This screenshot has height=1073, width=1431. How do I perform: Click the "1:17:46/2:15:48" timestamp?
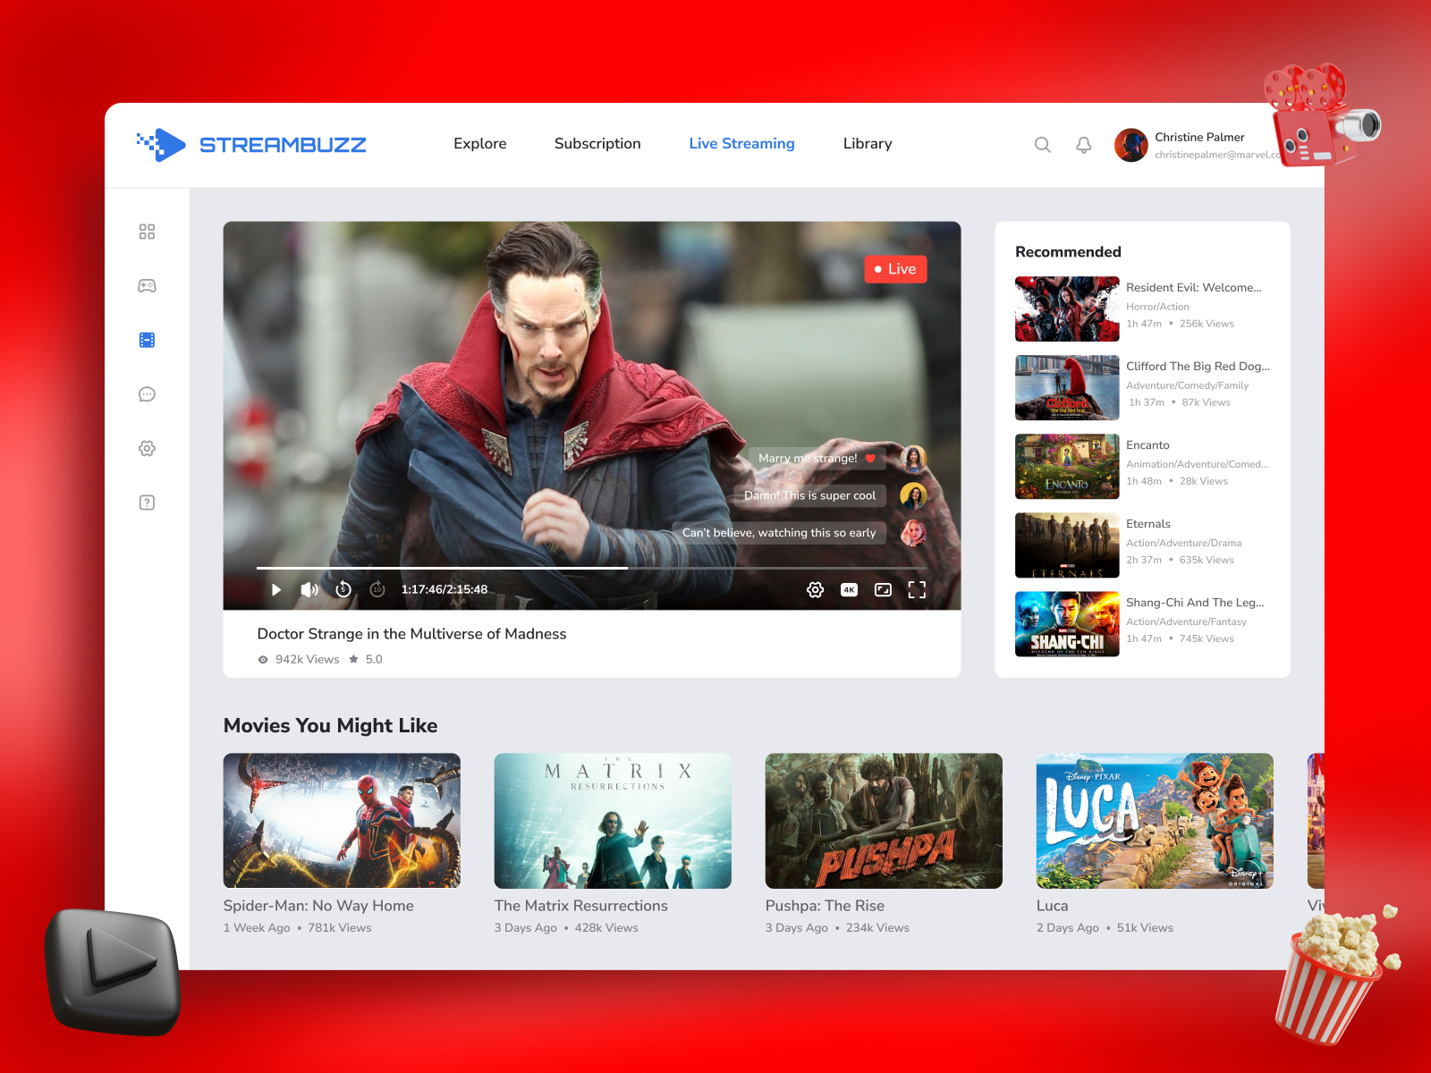pyautogui.click(x=445, y=589)
